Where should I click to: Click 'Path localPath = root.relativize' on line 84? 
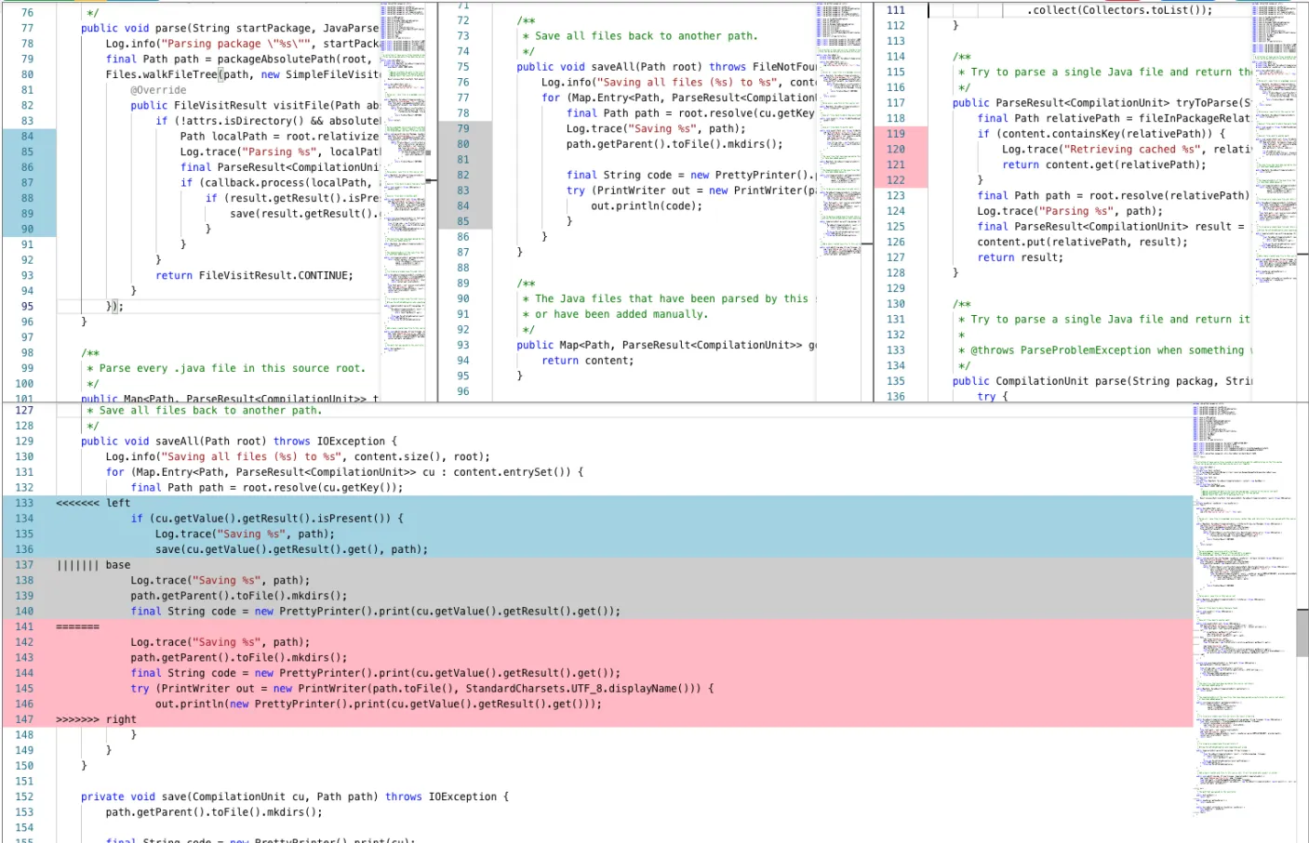[x=279, y=137]
